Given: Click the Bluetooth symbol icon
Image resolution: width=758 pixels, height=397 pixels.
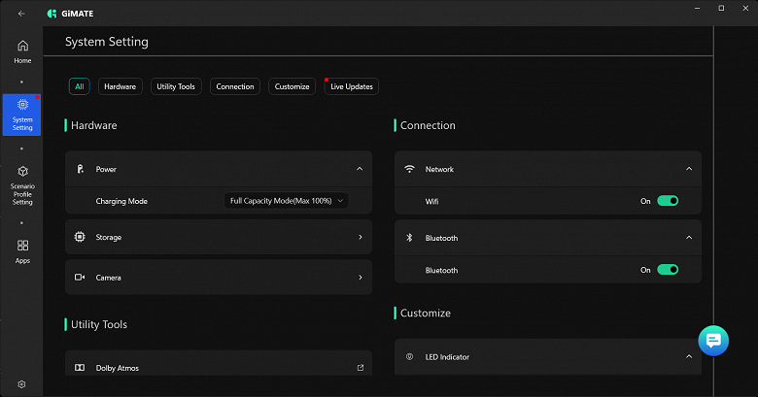Looking at the screenshot, I should tap(409, 238).
